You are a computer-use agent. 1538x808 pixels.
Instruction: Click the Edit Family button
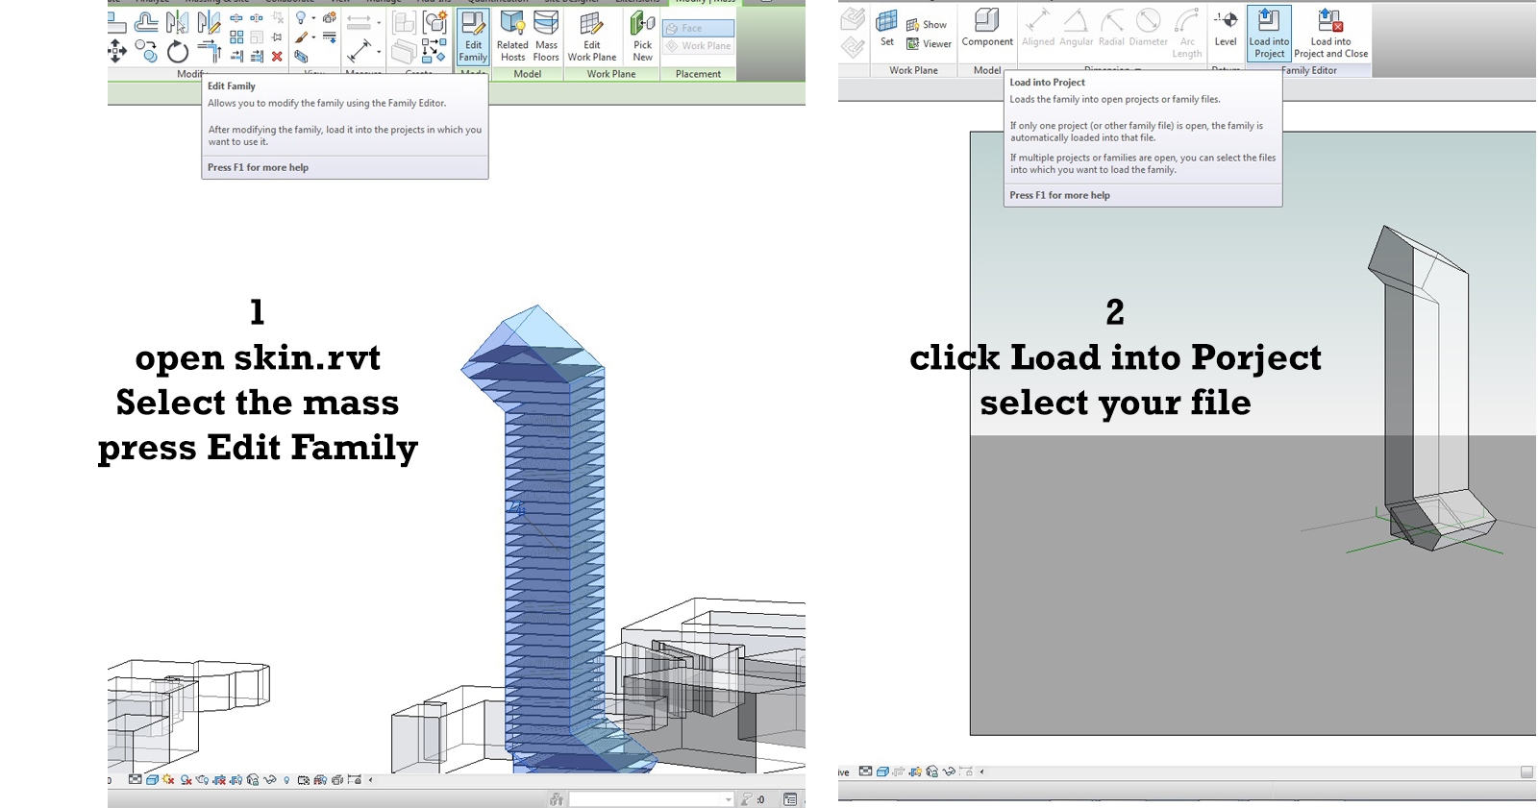[x=473, y=37]
